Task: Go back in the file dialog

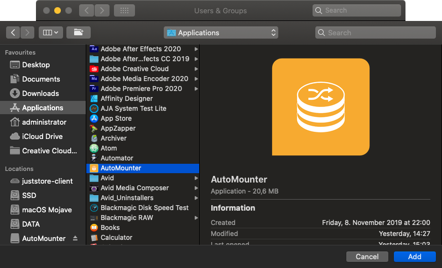Action: coord(13,33)
